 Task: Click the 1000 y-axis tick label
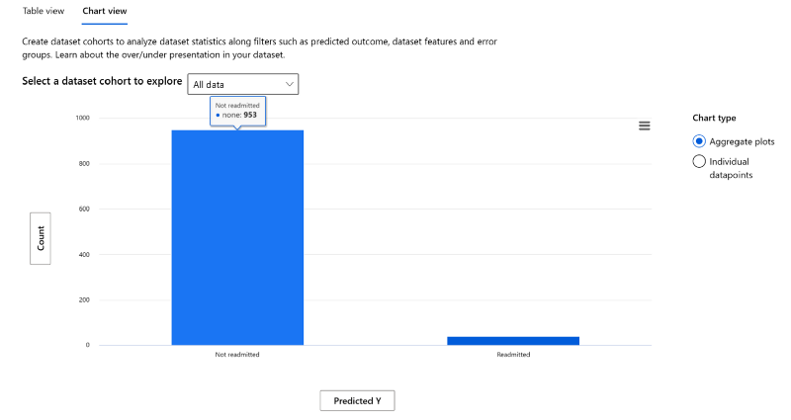[83, 118]
